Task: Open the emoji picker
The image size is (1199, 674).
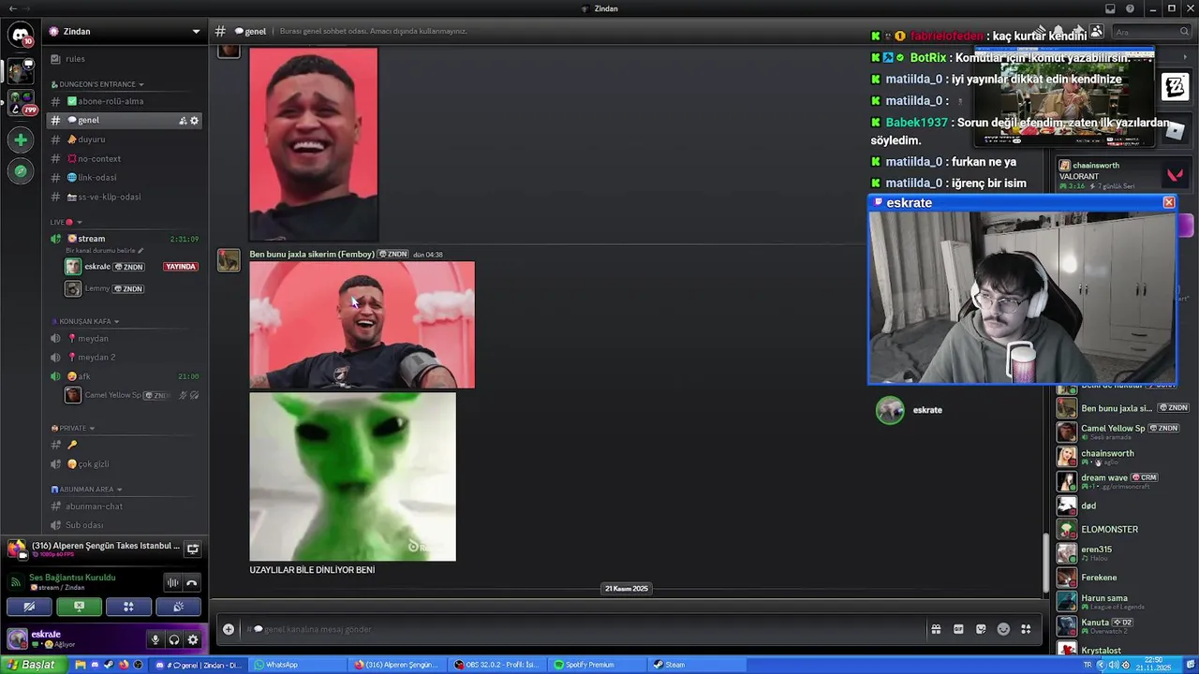Action: tap(1003, 629)
